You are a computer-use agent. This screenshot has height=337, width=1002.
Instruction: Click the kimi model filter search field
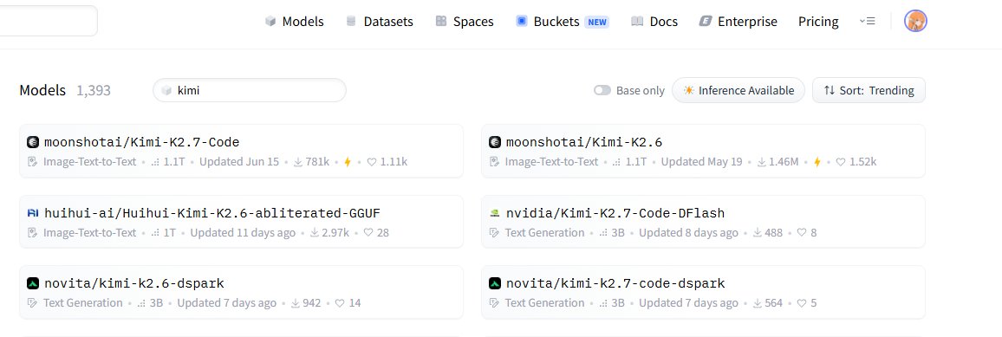click(250, 91)
